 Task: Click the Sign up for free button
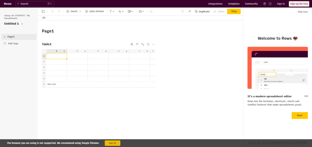point(299,4)
